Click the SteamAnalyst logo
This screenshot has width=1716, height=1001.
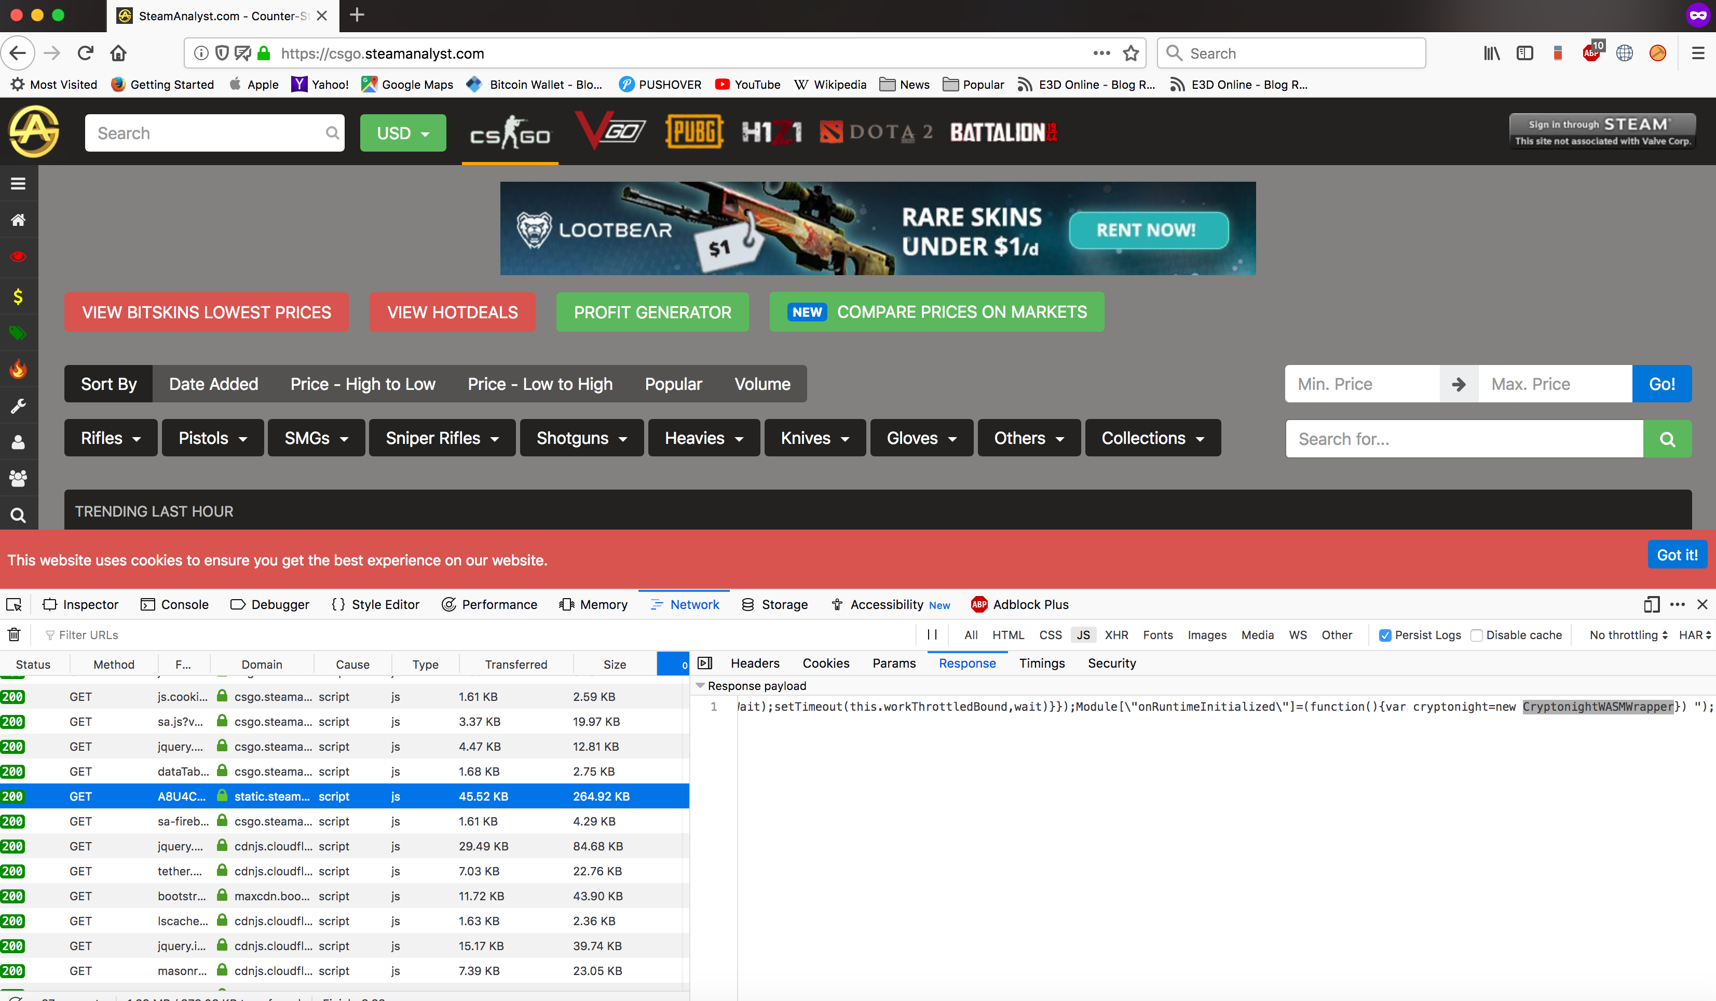[x=33, y=131]
